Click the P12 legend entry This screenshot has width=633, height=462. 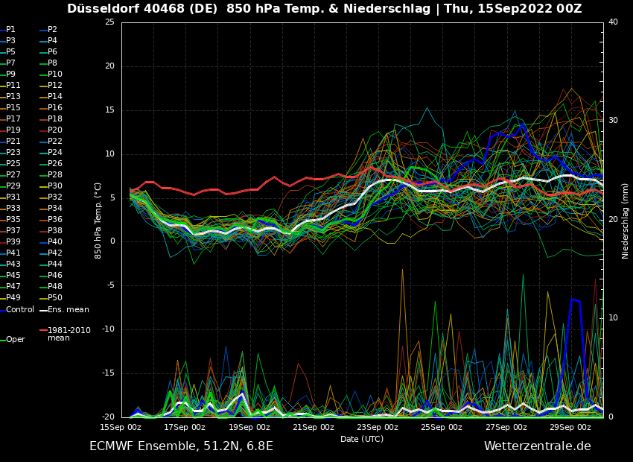pyautogui.click(x=55, y=86)
